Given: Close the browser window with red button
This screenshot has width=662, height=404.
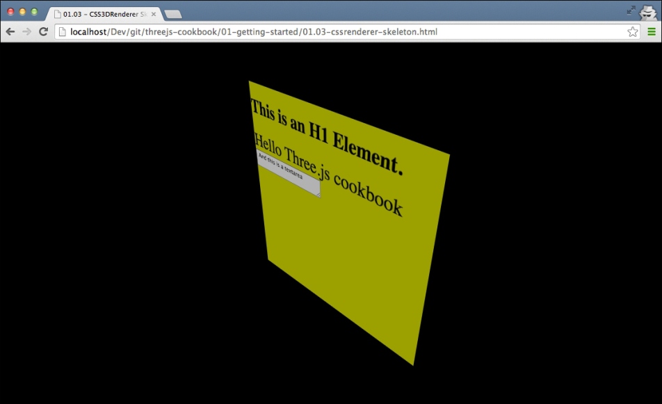Looking at the screenshot, I should [10, 12].
